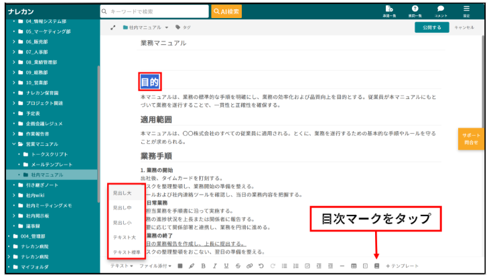The width and height of the screenshot is (493, 277).
Task: Open the ファイル添付 dropdown
Action: point(155,266)
